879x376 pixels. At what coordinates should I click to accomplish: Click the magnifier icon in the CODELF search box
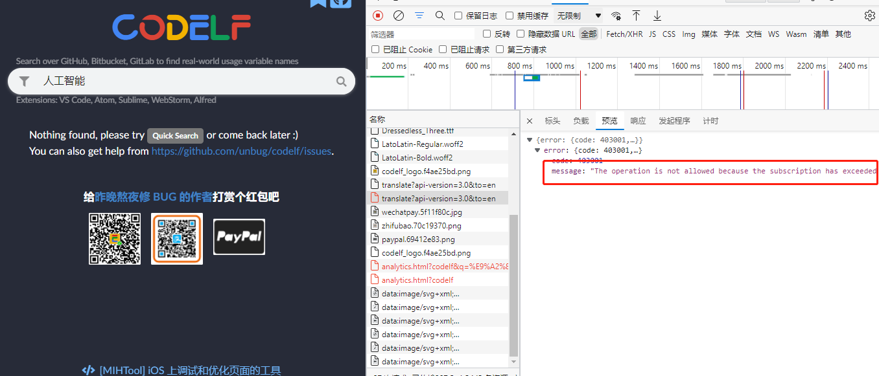[x=341, y=82]
